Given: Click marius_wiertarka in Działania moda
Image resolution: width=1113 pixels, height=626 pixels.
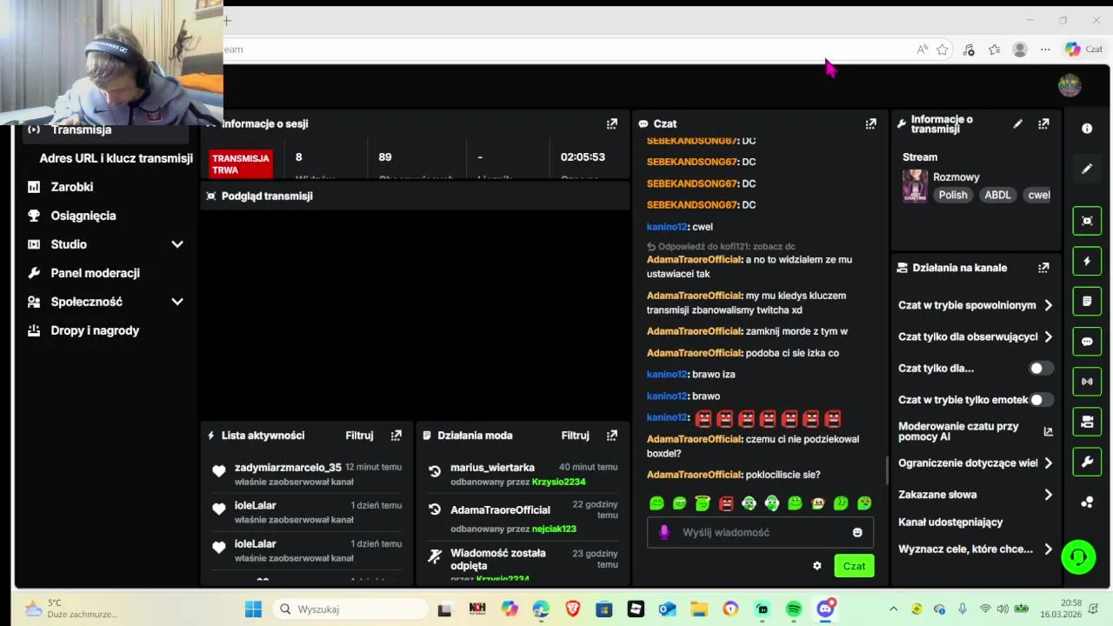Looking at the screenshot, I should point(492,468).
